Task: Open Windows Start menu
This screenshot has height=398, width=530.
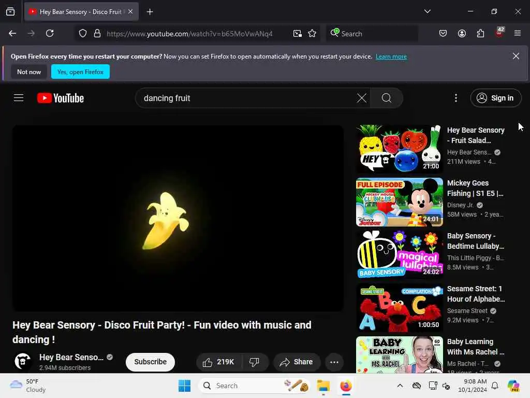Action: tap(185, 386)
